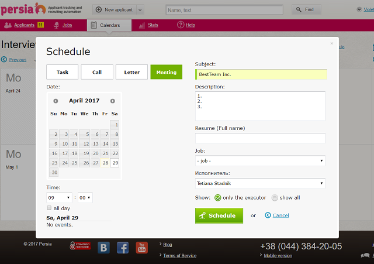Select the 'show all' radio option

(275, 197)
